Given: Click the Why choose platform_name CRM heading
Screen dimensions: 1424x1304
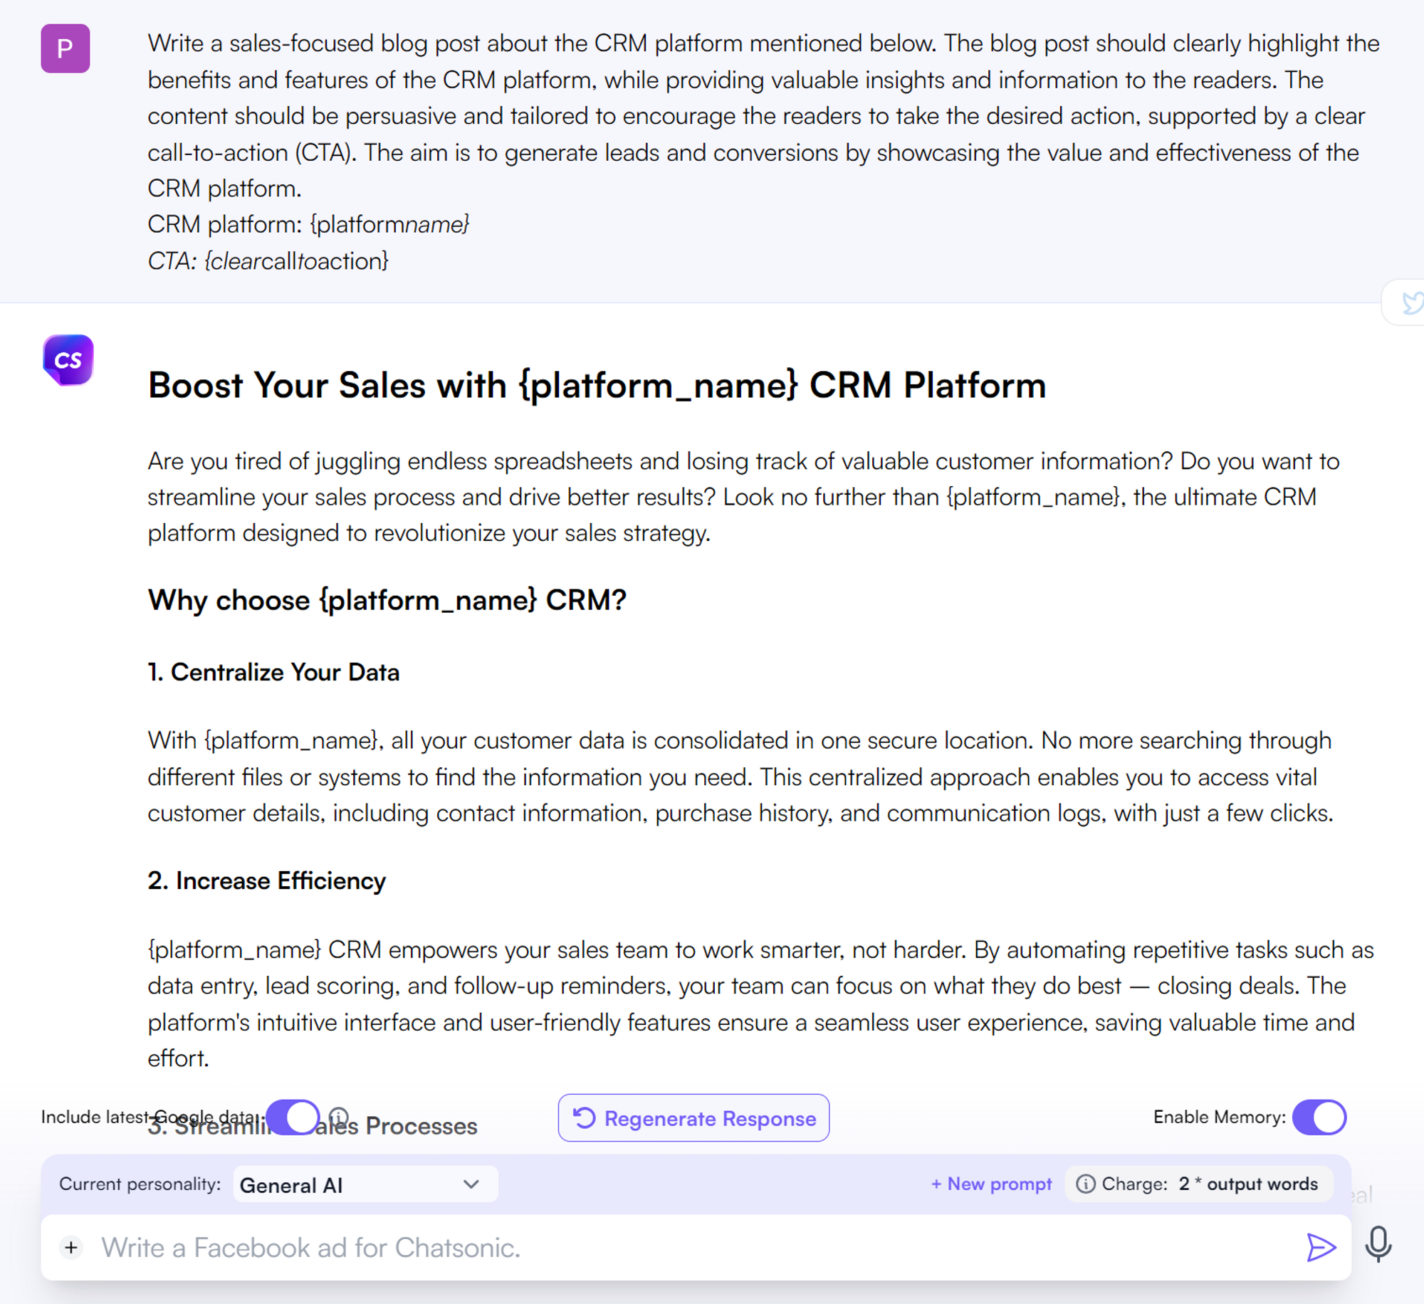Looking at the screenshot, I should click(x=387, y=600).
